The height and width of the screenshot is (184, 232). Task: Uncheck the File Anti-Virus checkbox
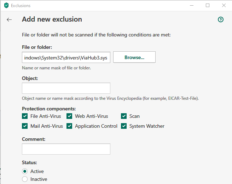(x=25, y=116)
